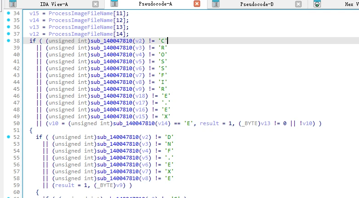
Task: Click the opening brace on line 51
Action: [x=31, y=130]
